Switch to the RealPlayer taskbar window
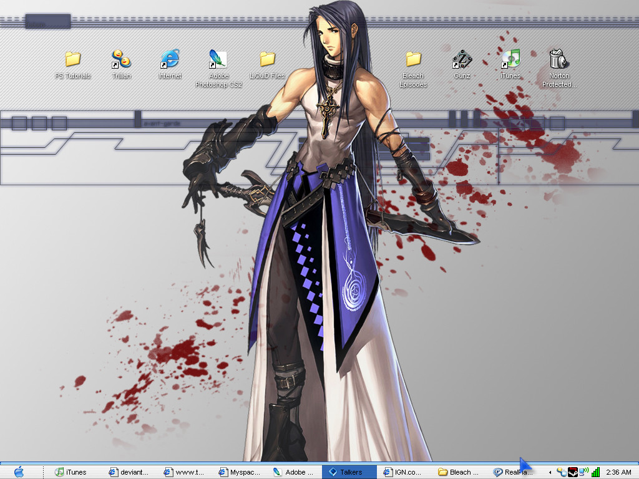639x479 pixels. pos(514,472)
